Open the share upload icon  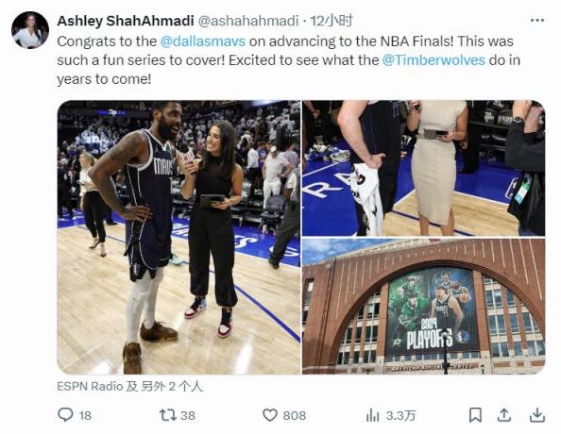(x=503, y=415)
